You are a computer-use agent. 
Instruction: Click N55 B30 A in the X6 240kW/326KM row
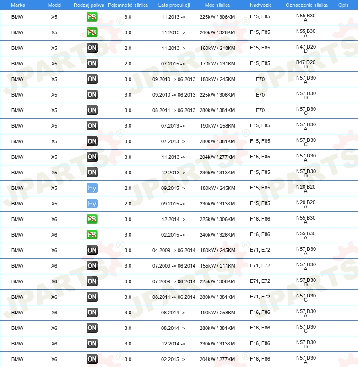[x=306, y=235]
